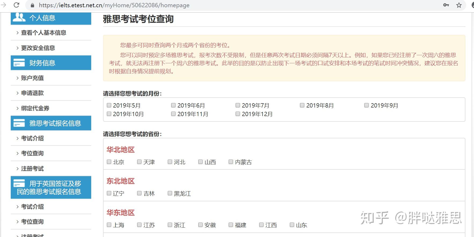Check the 2019年12月 month box
Screen dimensions: 474x237
(x=238, y=114)
